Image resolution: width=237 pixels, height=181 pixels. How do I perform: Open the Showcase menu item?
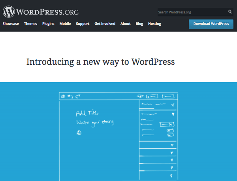click(11, 24)
